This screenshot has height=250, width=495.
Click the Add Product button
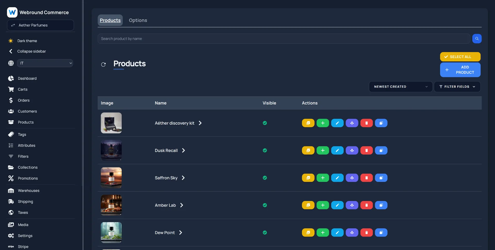tap(460, 70)
